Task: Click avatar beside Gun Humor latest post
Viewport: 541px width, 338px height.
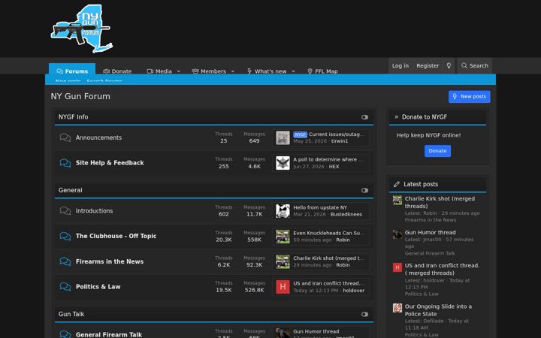Action: [x=397, y=234]
